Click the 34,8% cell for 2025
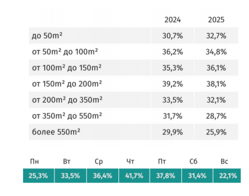Screen dimensions: 249x196 tap(216, 52)
